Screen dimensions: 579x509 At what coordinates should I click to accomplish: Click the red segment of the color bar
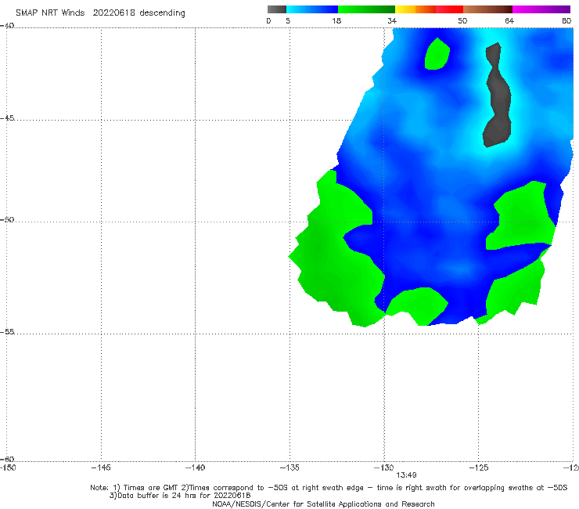(449, 9)
